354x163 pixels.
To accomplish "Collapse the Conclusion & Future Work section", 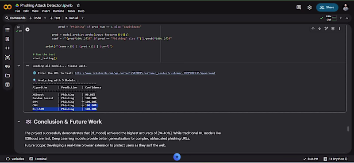I will pyautogui.click(x=19, y=122).
